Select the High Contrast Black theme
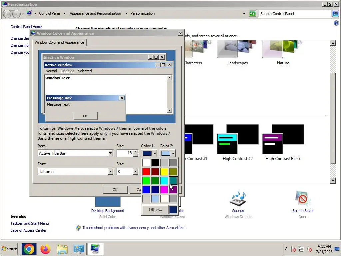The width and height of the screenshot is (341, 256). pyautogui.click(x=283, y=143)
